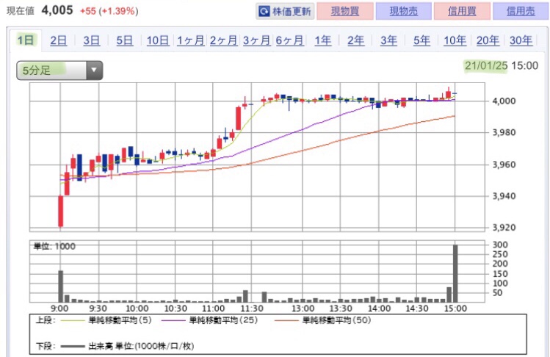Screen dimensions: 550x357
Task: Switch to the 2ヶ月 chart range
Action: tap(223, 40)
